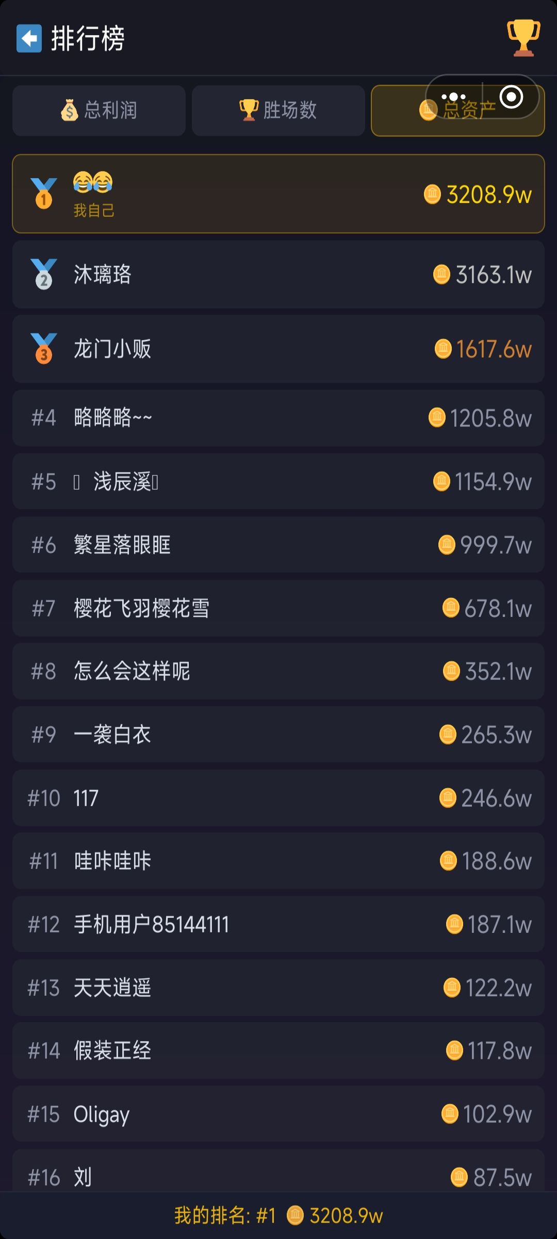Click the coin icon beside 3163.1w
The image size is (557, 1239).
click(x=441, y=275)
